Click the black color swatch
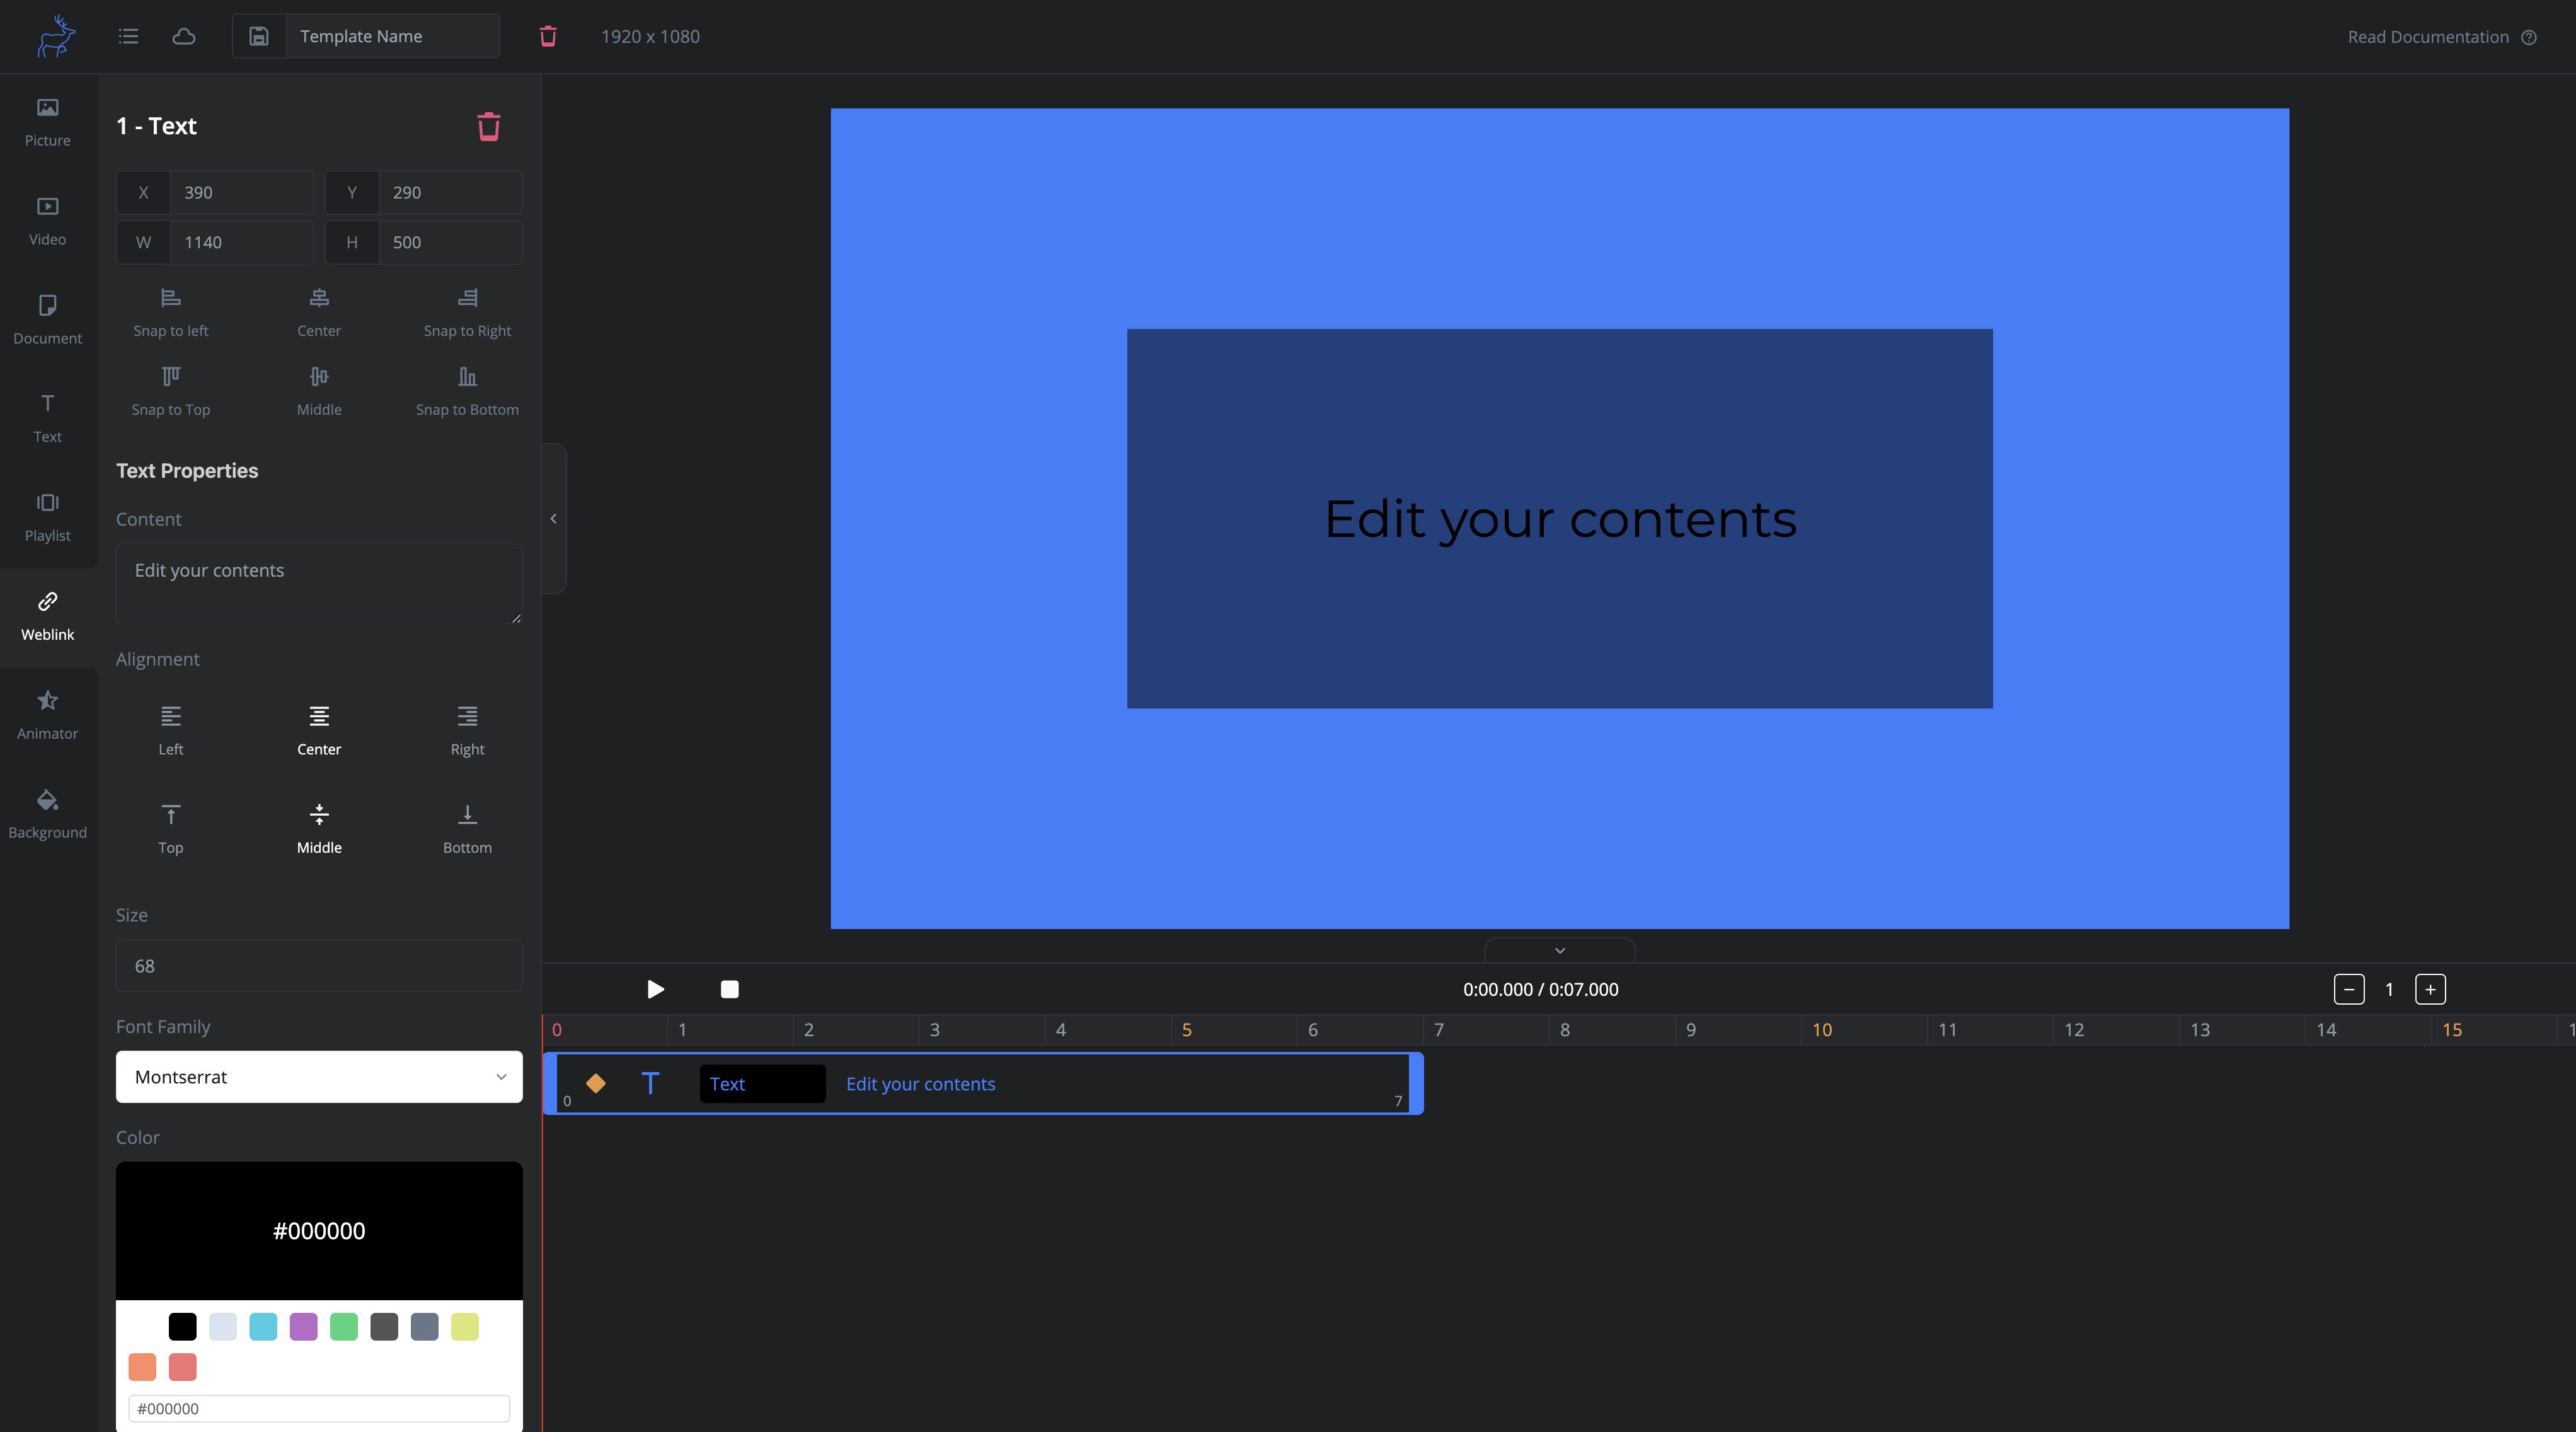This screenshot has width=2576, height=1432. [x=181, y=1326]
